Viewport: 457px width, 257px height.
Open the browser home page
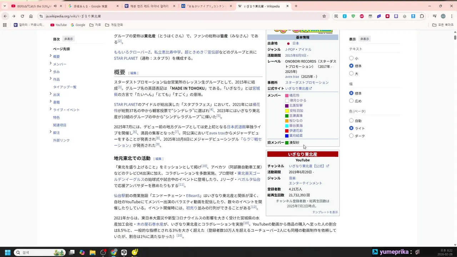coord(31,16)
